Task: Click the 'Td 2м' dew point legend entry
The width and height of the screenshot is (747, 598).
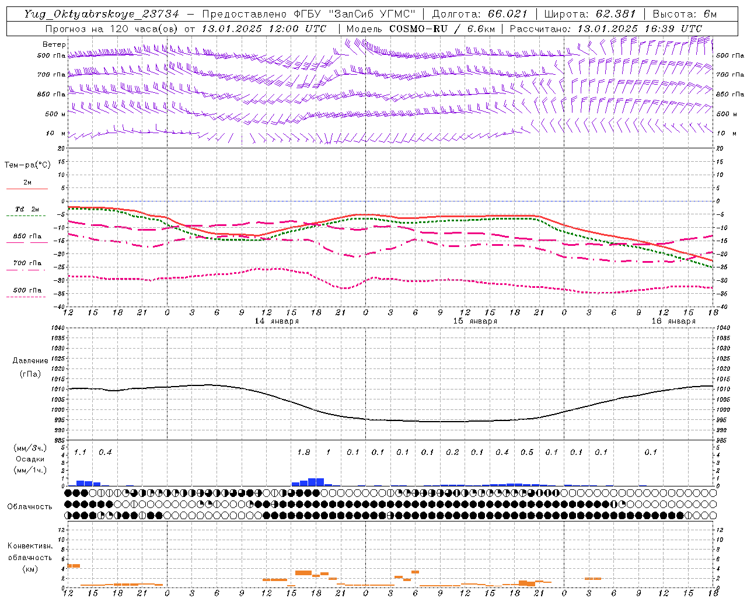Action: click(27, 209)
